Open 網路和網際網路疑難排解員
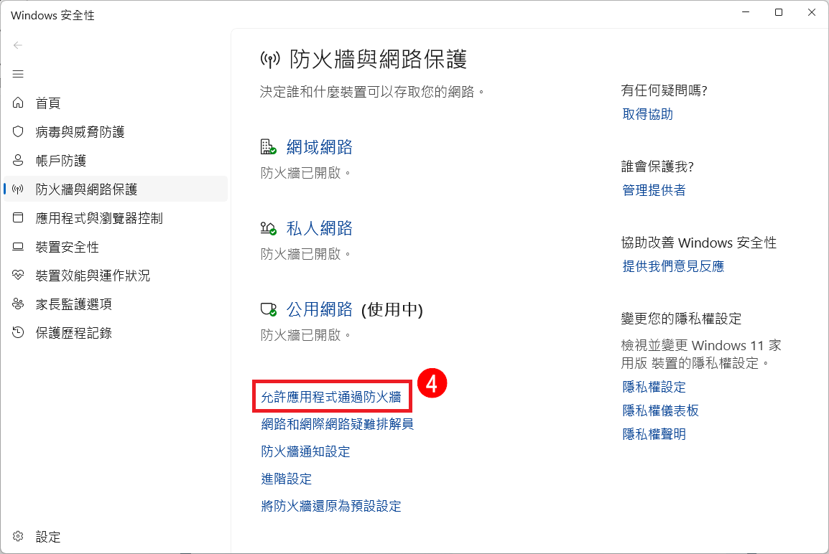Screen dimensions: 829x554 click(337, 424)
